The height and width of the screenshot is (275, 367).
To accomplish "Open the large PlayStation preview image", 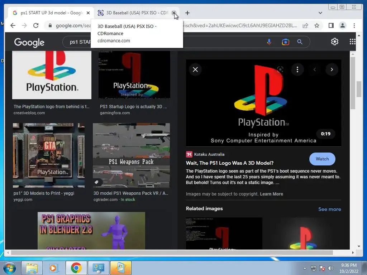I will (263, 103).
